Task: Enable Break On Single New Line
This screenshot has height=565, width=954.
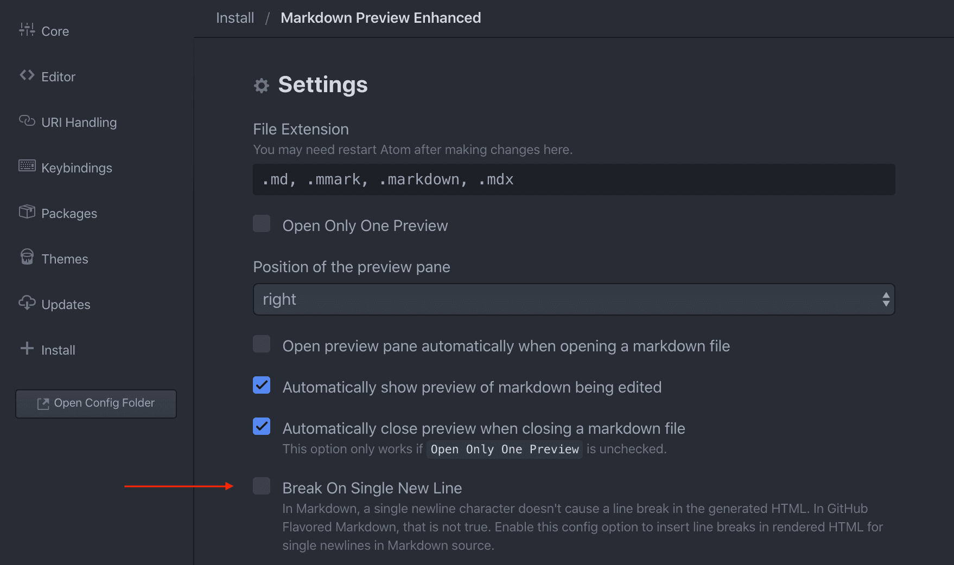Action: pos(262,486)
